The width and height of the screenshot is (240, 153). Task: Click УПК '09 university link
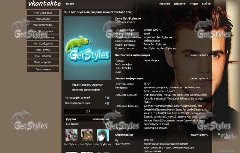tap(148, 140)
